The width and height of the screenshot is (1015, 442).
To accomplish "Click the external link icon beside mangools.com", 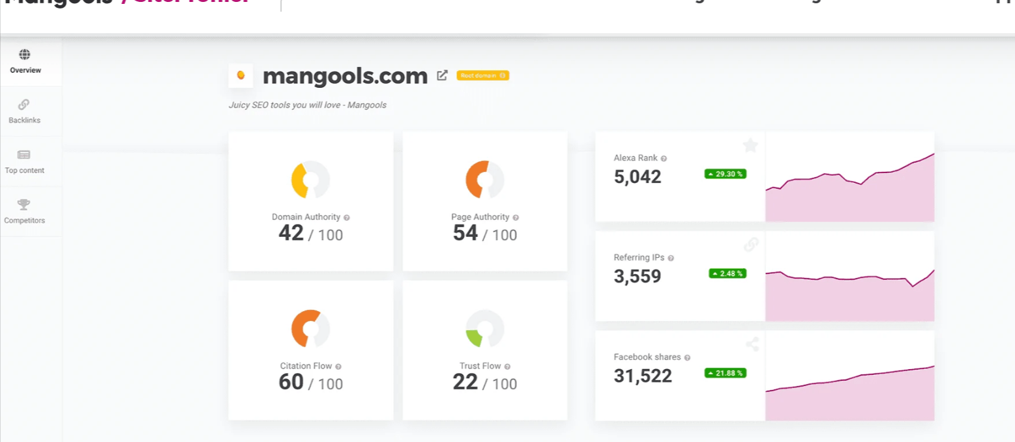I will 442,75.
